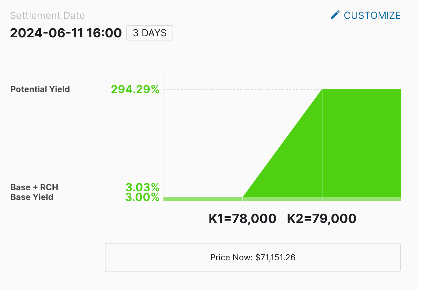Click the settlement date 2024-06-11 16:00
431x298 pixels.
66,33
